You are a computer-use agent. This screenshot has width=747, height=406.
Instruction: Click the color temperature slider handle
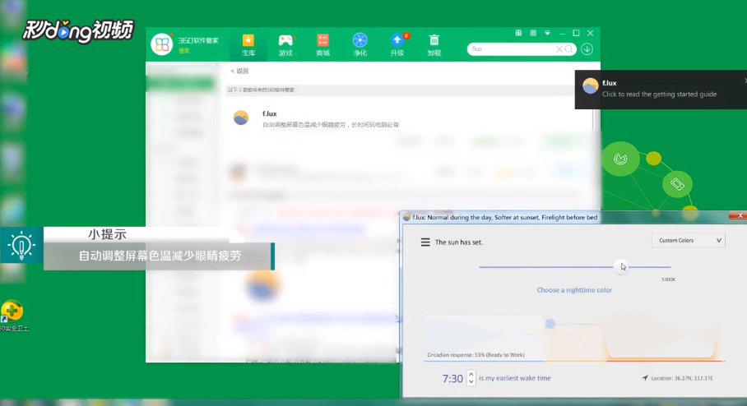tap(621, 266)
